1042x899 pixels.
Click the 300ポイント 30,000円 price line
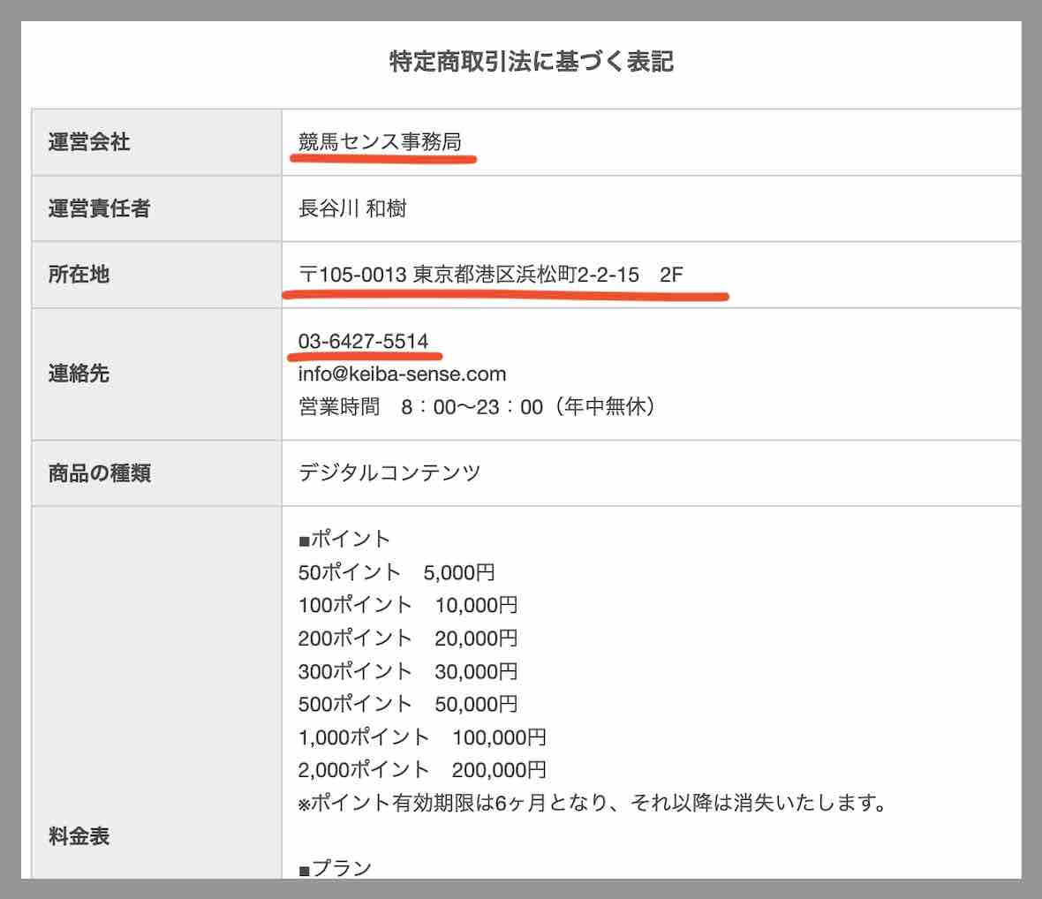tap(407, 671)
